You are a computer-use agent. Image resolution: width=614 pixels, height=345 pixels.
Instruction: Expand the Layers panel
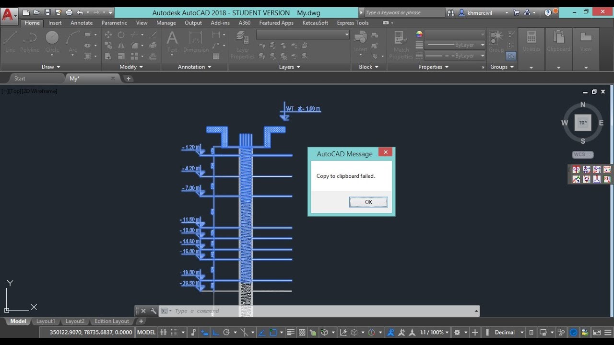coord(289,67)
